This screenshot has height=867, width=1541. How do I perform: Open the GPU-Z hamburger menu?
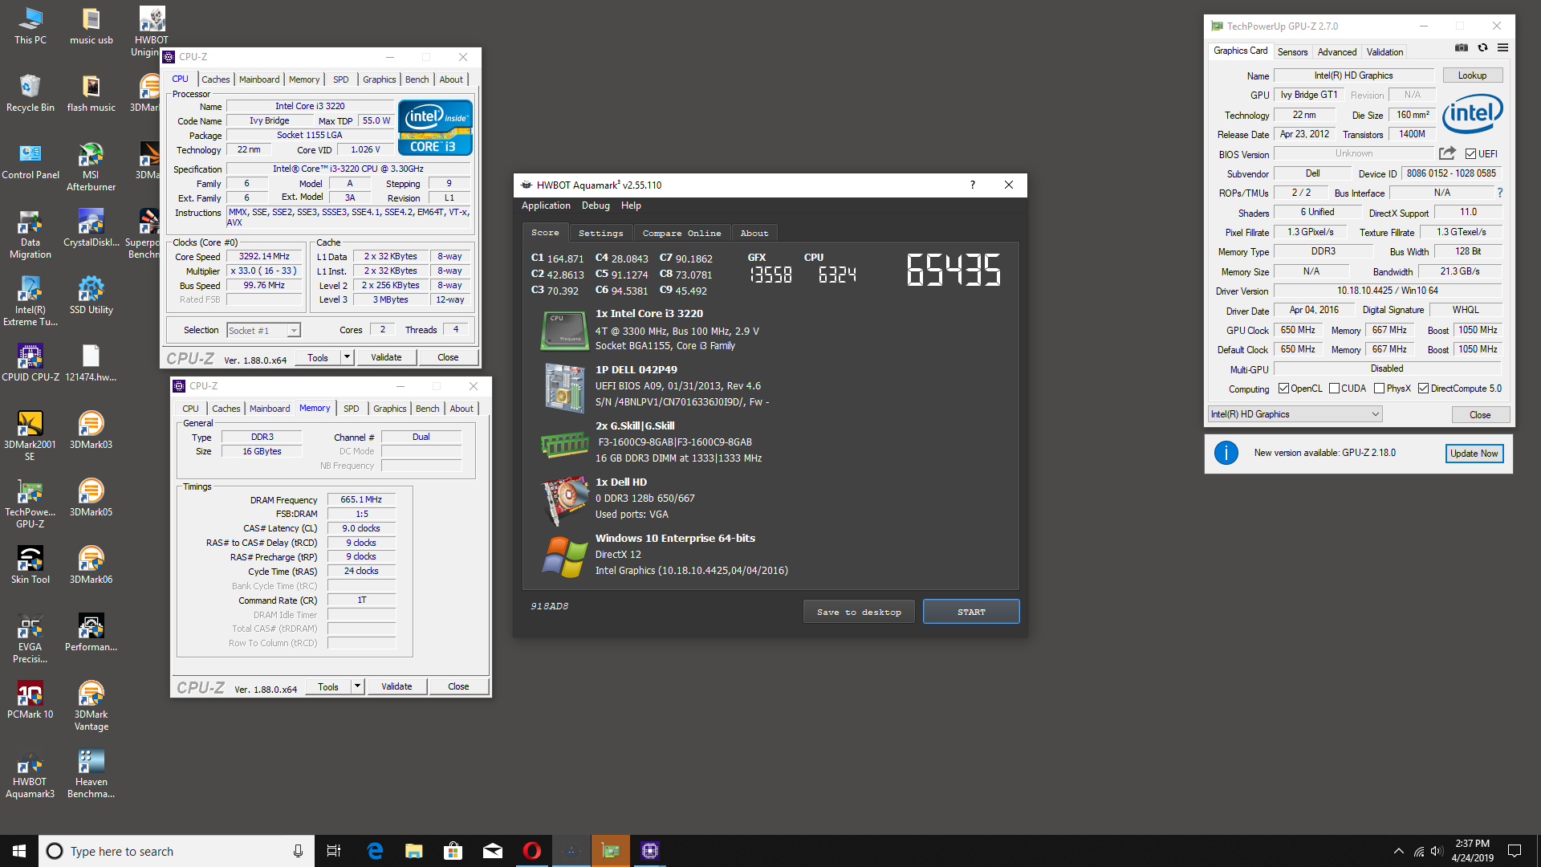(x=1502, y=48)
